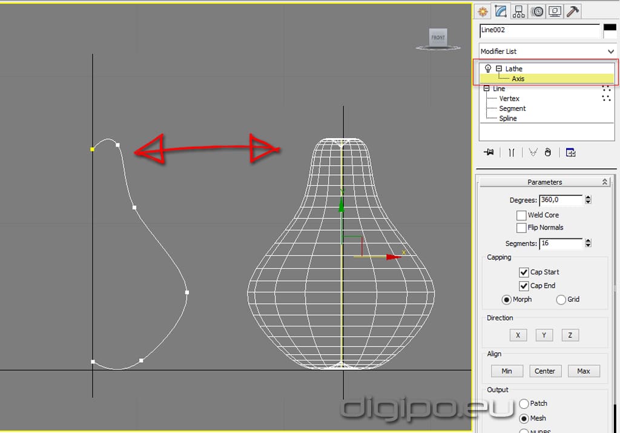
Task: Click the Min align button
Action: (507, 371)
